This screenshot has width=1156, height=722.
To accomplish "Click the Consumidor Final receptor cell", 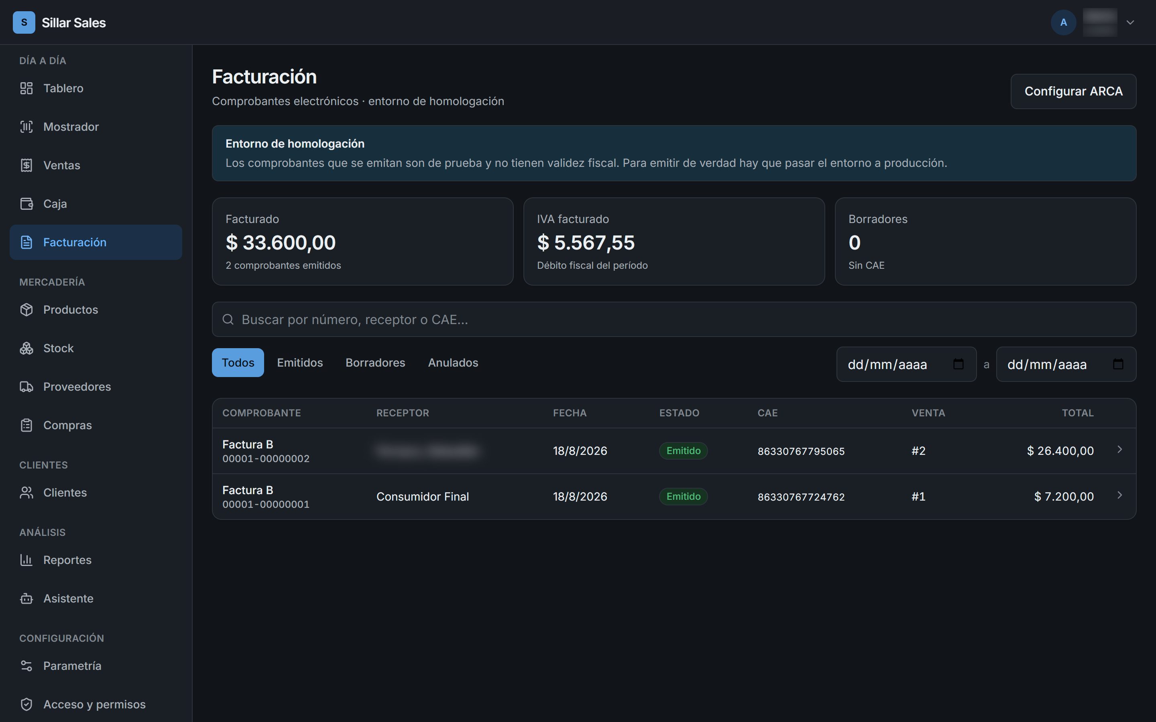I will pyautogui.click(x=423, y=497).
